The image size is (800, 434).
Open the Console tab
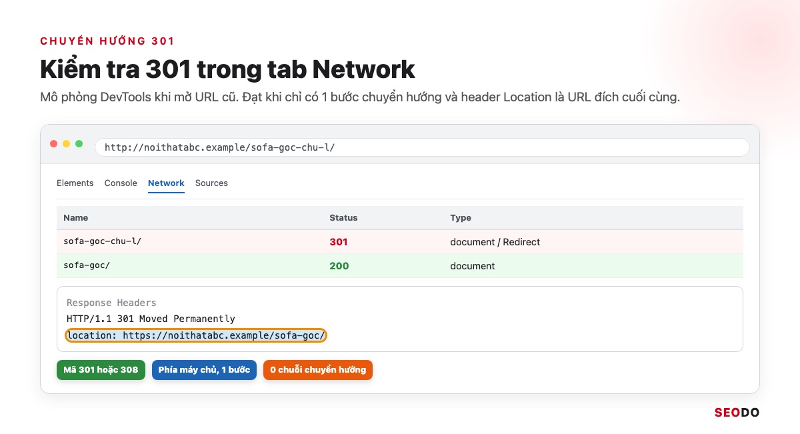click(x=121, y=183)
